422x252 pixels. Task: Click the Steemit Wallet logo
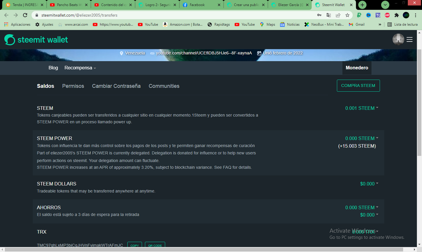point(36,40)
